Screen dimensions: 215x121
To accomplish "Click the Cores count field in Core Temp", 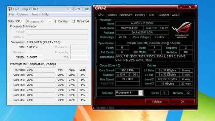I will point(55,21).
